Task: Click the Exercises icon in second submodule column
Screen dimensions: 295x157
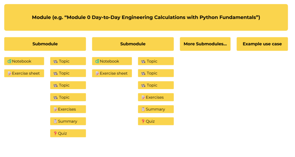Action: (x=143, y=97)
